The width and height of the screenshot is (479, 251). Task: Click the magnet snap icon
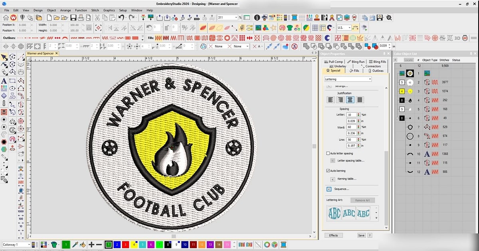(x=330, y=27)
